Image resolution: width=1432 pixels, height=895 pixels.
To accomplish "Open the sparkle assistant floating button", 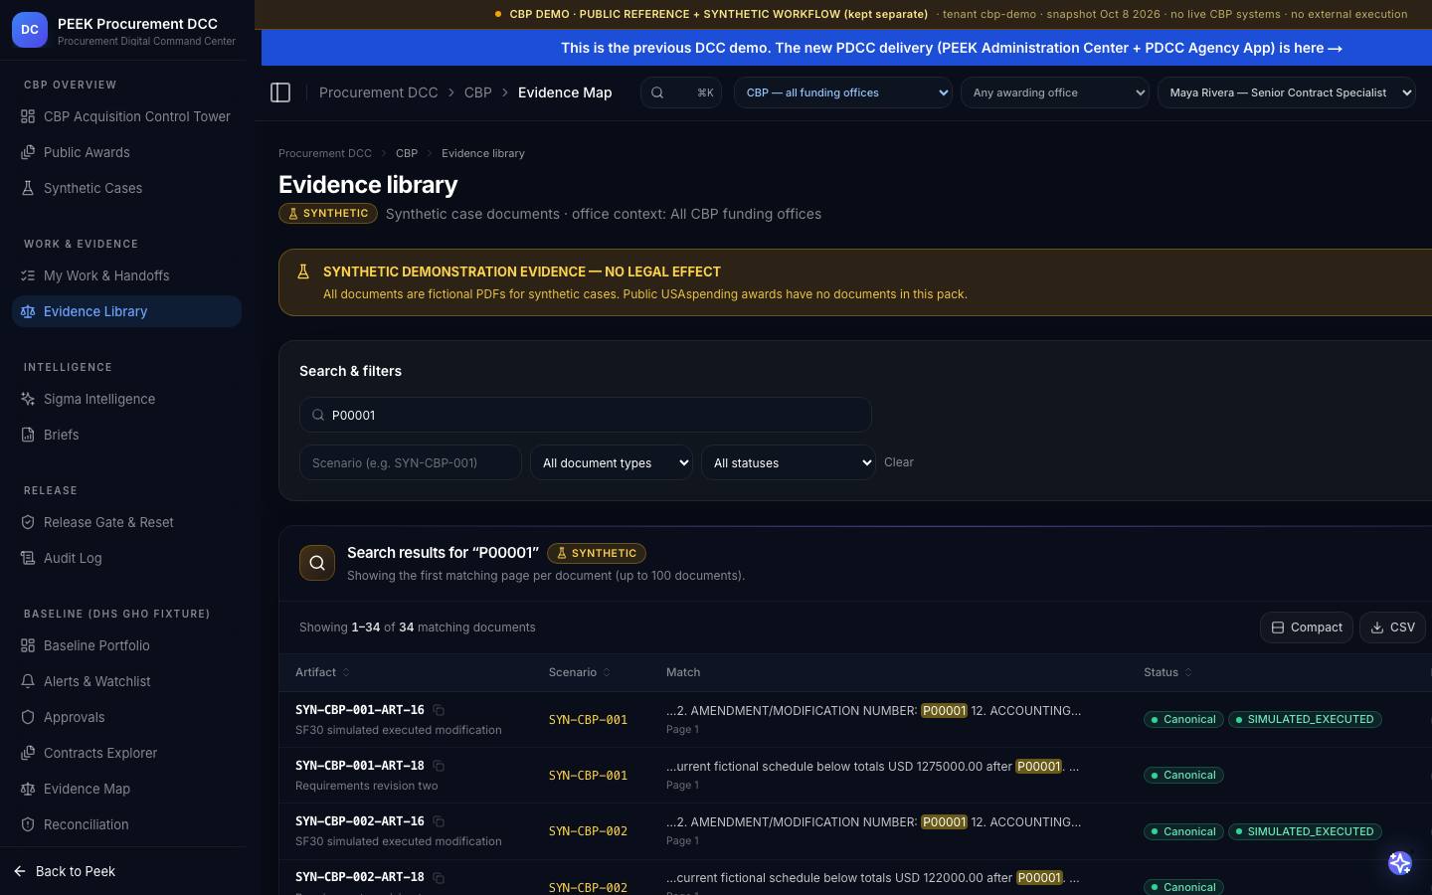I will [1400, 863].
